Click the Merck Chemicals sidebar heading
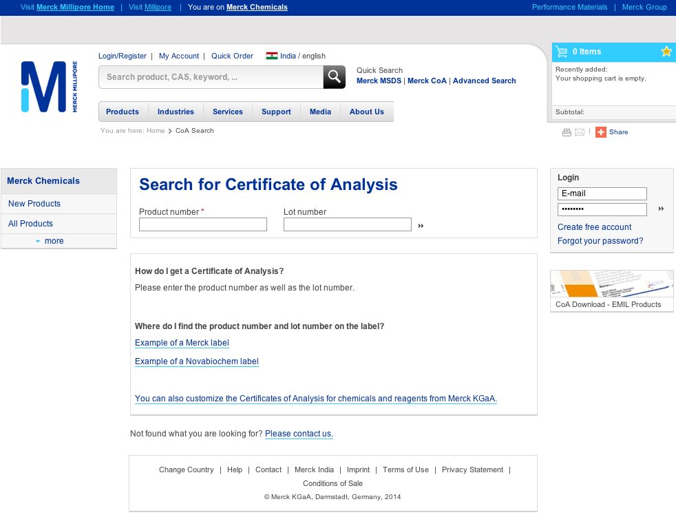The height and width of the screenshot is (517, 676). (43, 181)
